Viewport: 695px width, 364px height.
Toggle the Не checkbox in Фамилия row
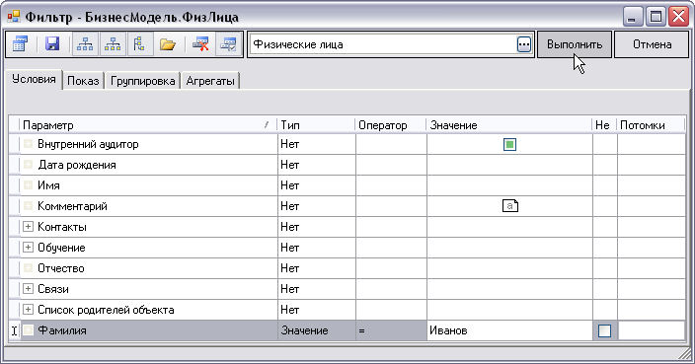click(x=604, y=330)
